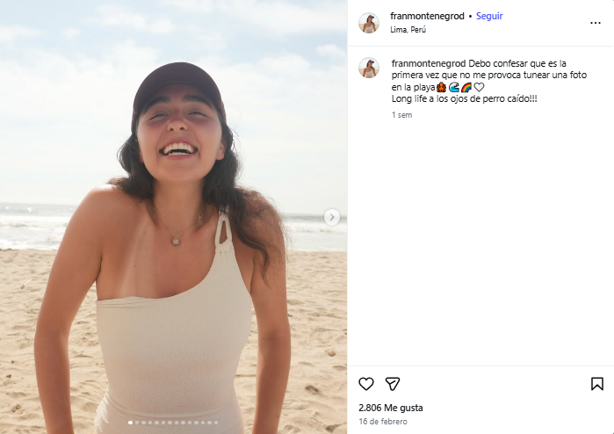Click the 1 sem timestamp under caption
Image resolution: width=614 pixels, height=434 pixels.
click(x=402, y=115)
